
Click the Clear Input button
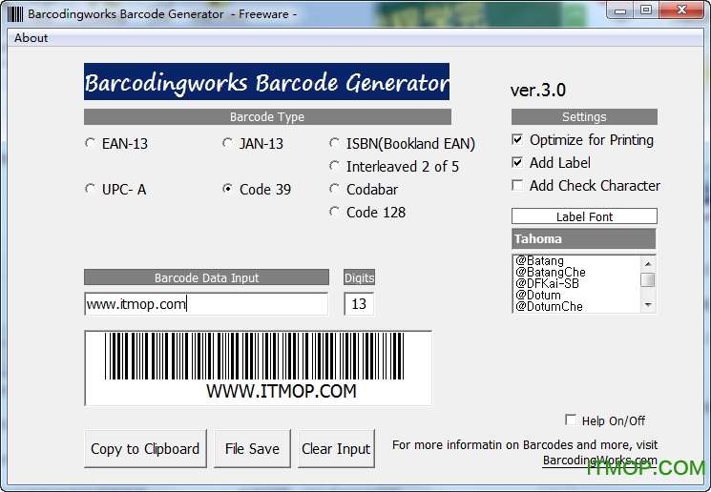pos(336,448)
